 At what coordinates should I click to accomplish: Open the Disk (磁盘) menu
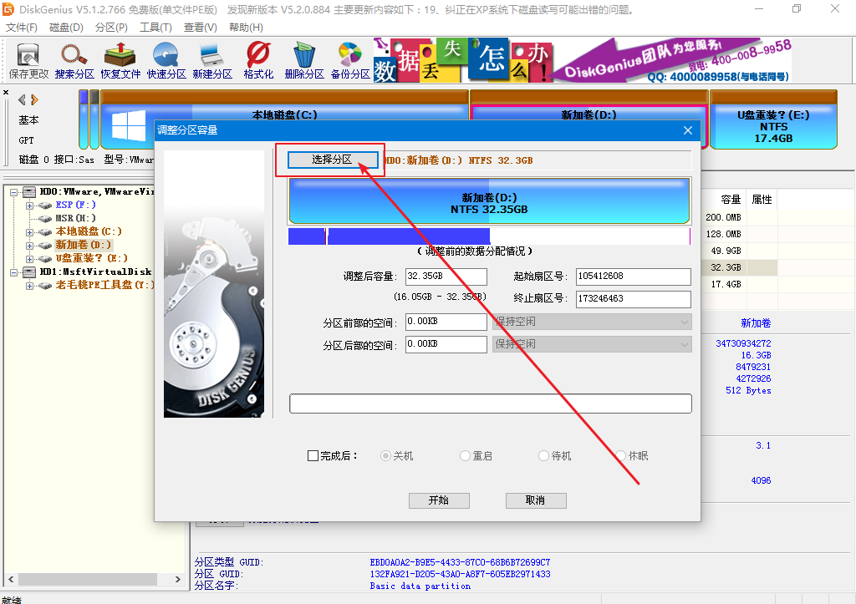click(x=66, y=28)
